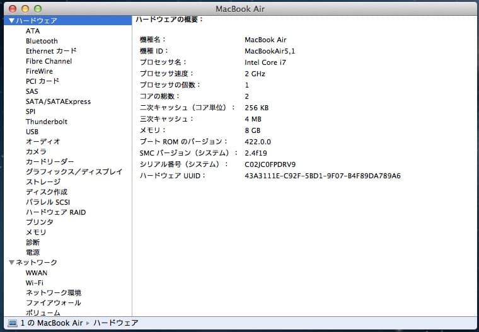The width and height of the screenshot is (479, 332).
Task: Collapse the ハードウェア disclosure triangle
Action: (11, 20)
